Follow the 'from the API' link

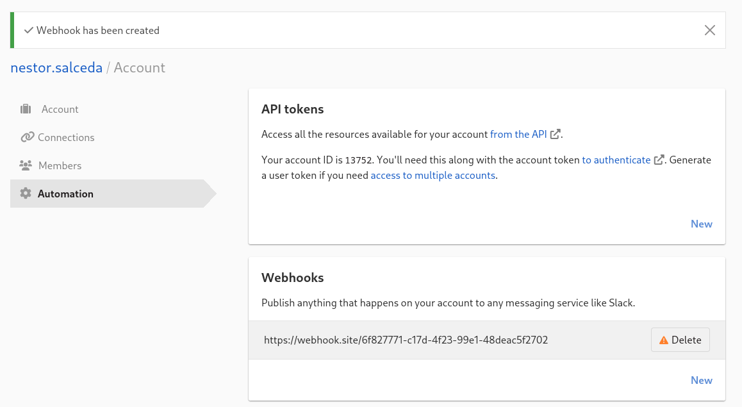tap(518, 134)
